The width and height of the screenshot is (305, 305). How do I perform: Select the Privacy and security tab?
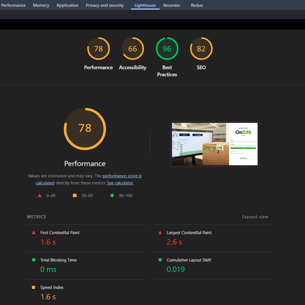click(105, 5)
